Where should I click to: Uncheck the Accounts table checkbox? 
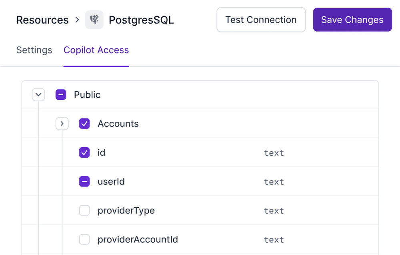click(x=84, y=124)
